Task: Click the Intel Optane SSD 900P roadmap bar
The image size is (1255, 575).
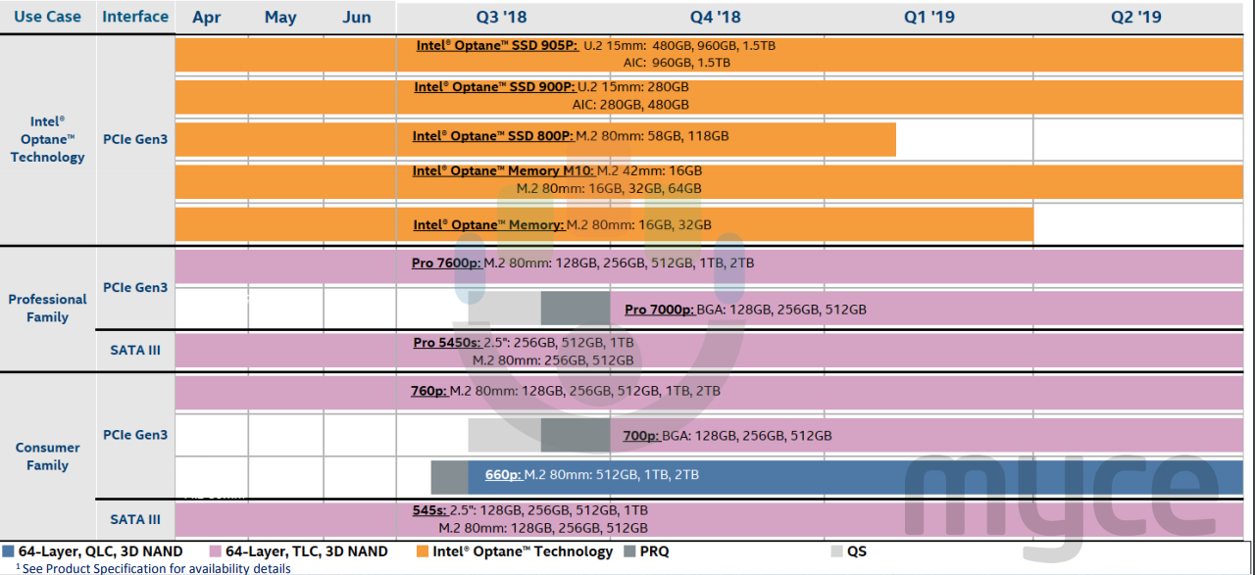Action: (686, 96)
